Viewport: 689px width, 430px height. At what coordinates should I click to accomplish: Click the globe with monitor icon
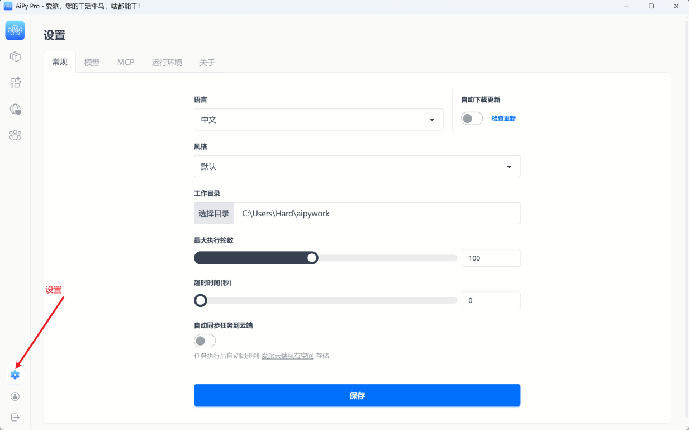[x=15, y=109]
